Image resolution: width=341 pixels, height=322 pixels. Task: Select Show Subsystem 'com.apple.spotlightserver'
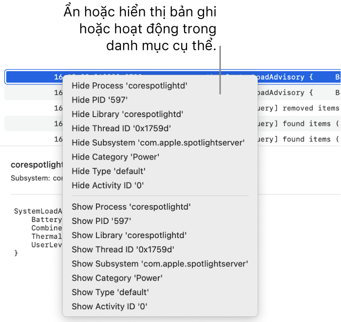pos(160,263)
